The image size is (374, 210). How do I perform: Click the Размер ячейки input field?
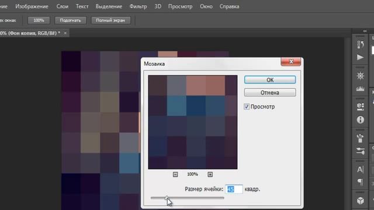(234, 189)
